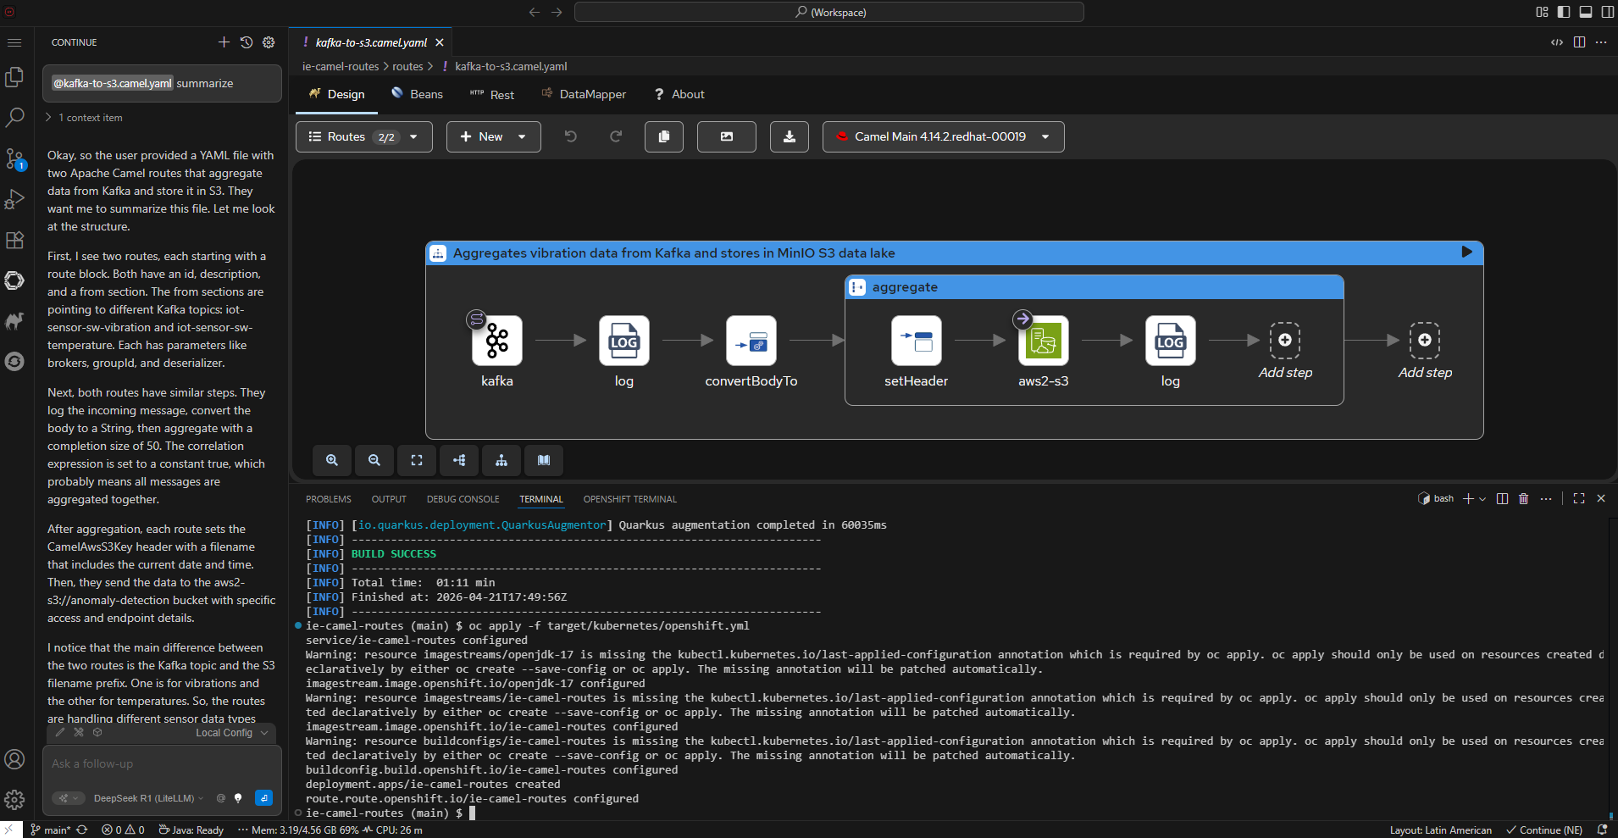Screen dimensions: 1618x838
Task: Open the About tab
Action: point(679,94)
